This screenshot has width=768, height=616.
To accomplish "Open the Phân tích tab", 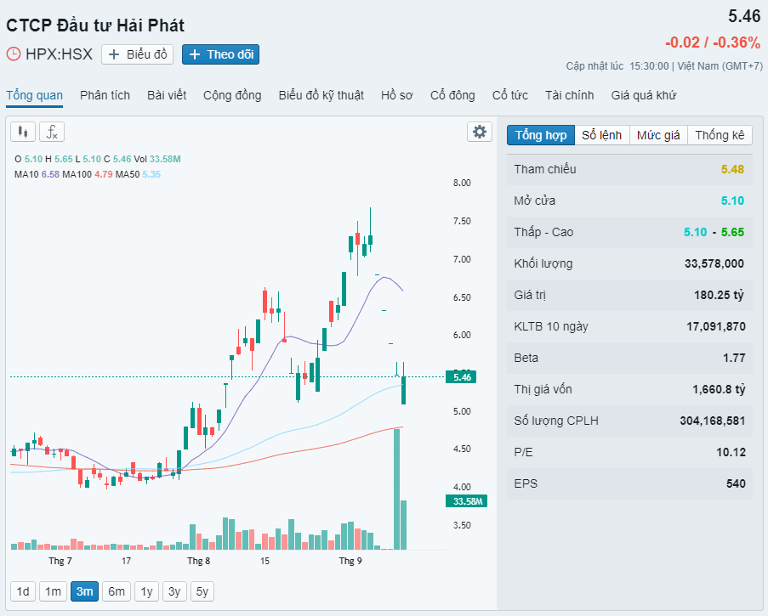I will pyautogui.click(x=105, y=95).
